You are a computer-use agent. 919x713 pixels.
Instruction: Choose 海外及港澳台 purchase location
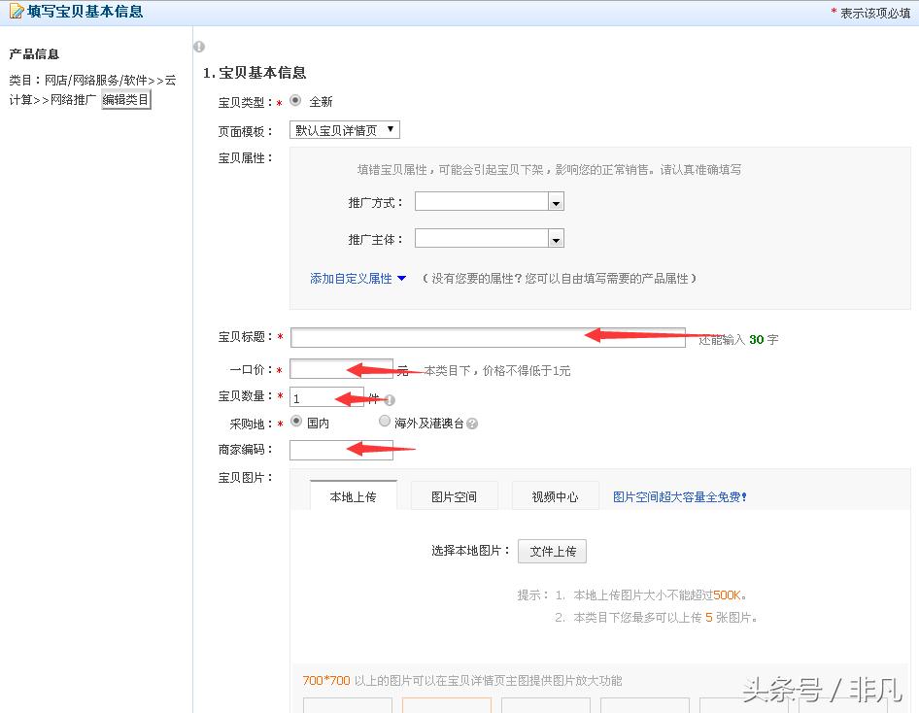(385, 422)
